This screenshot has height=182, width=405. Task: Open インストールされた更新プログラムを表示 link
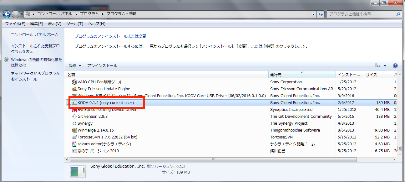35,49
